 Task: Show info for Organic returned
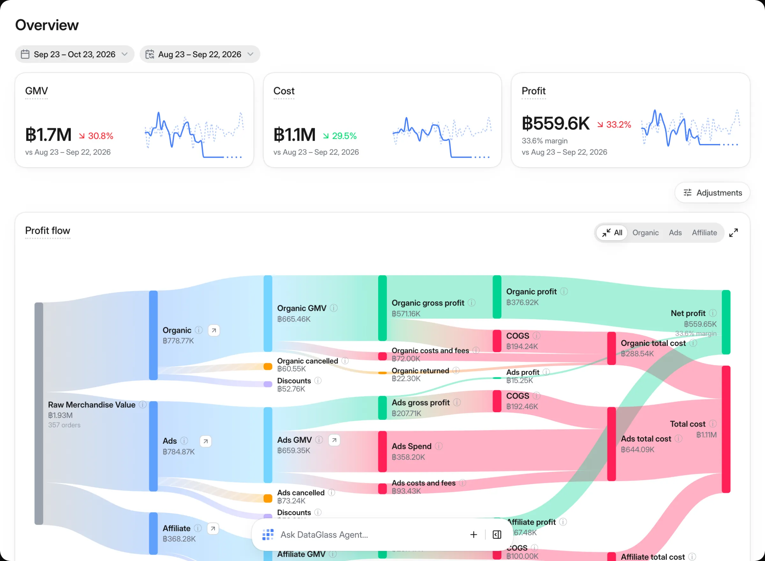coord(456,371)
